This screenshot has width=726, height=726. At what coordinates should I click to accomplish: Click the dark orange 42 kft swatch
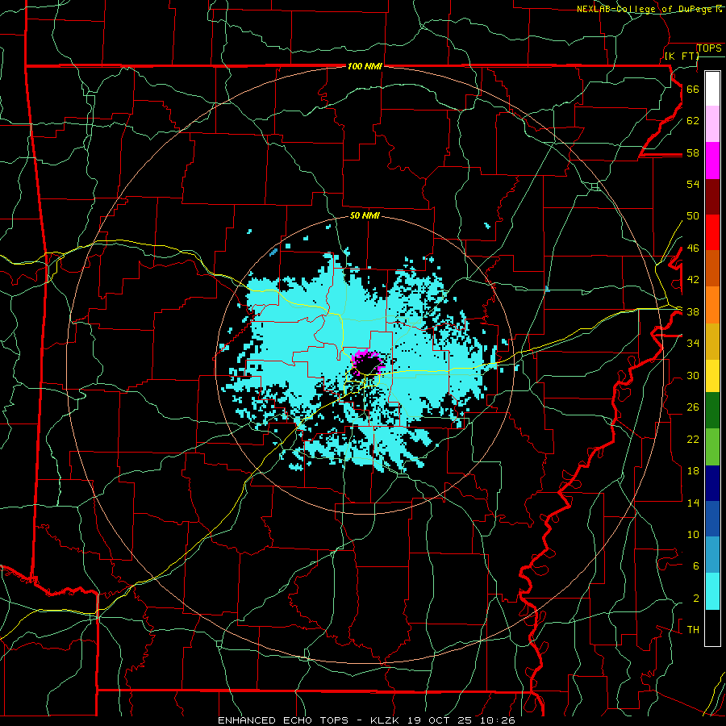pyautogui.click(x=712, y=268)
